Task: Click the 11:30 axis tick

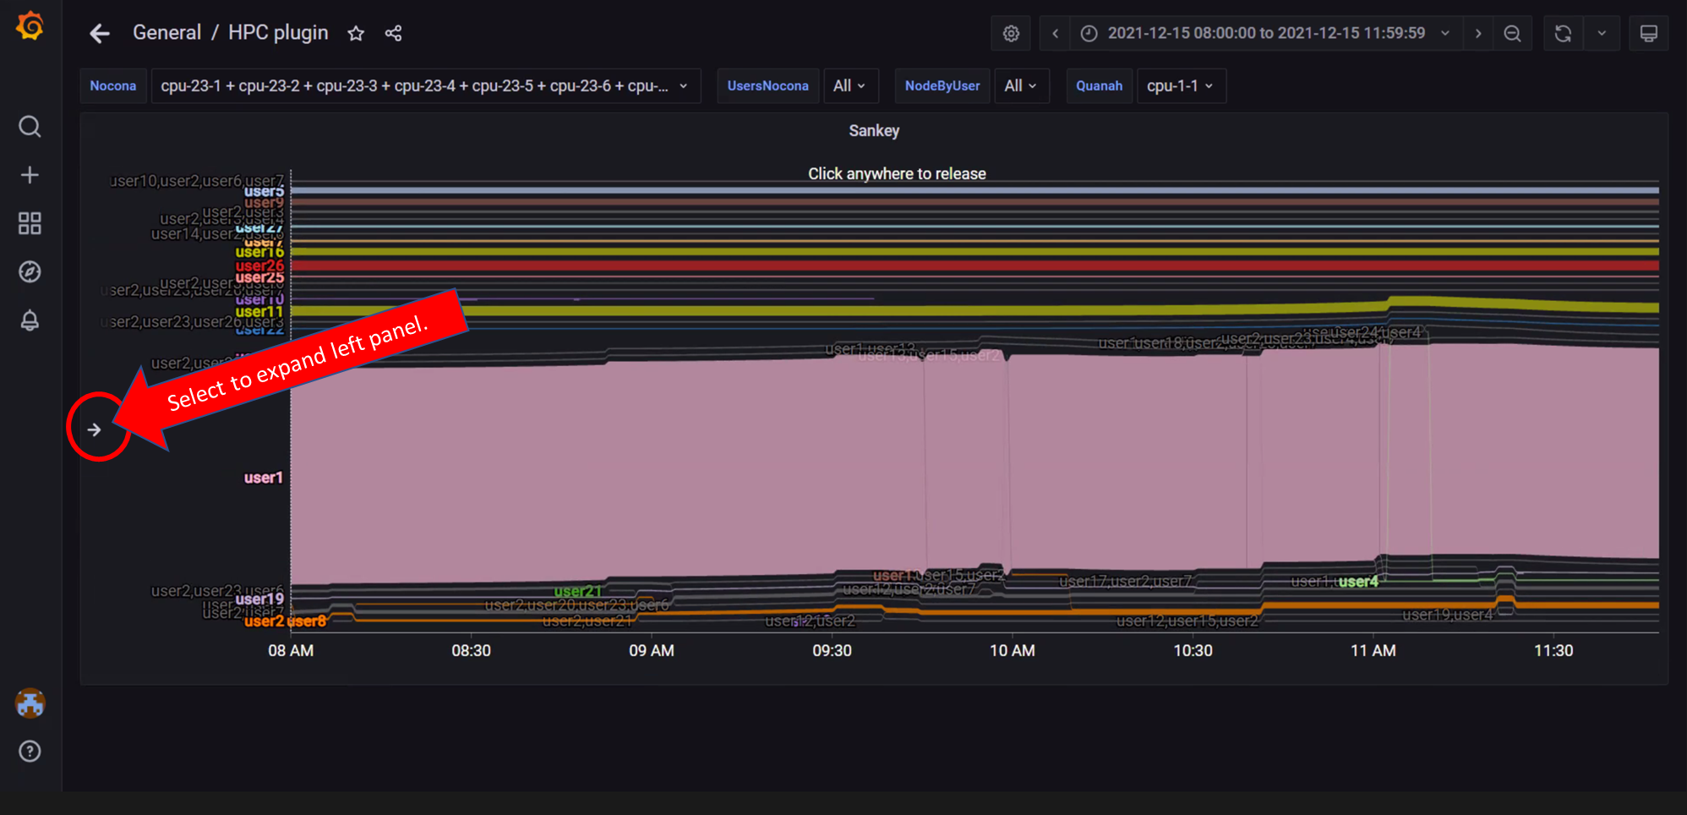Action: 1553,651
